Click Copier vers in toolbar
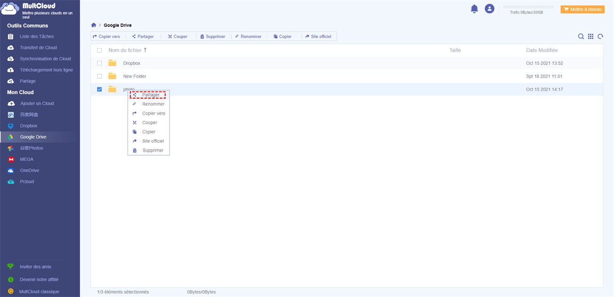This screenshot has width=614, height=297. point(107,36)
